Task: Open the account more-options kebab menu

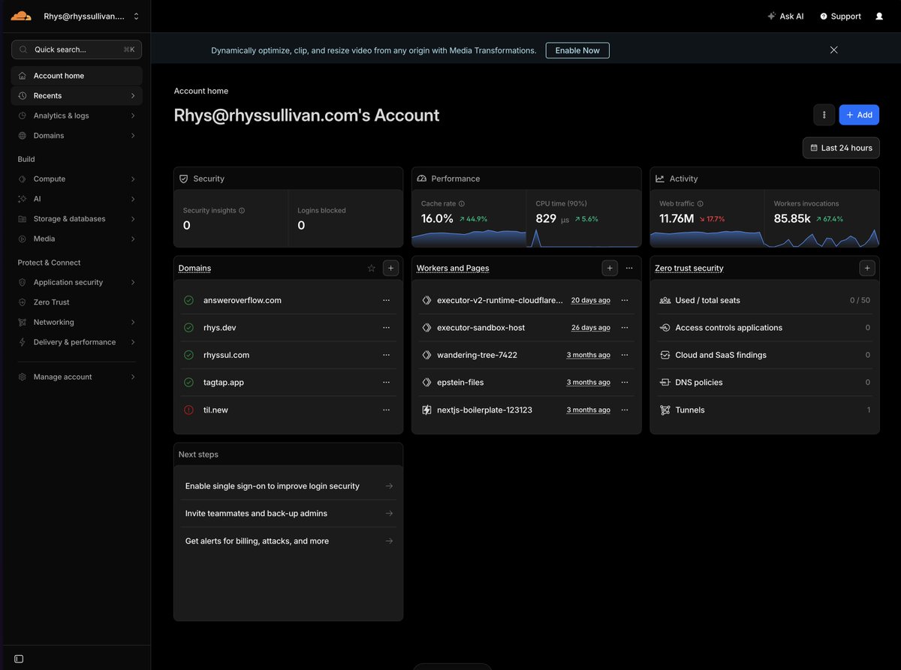Action: 824,115
